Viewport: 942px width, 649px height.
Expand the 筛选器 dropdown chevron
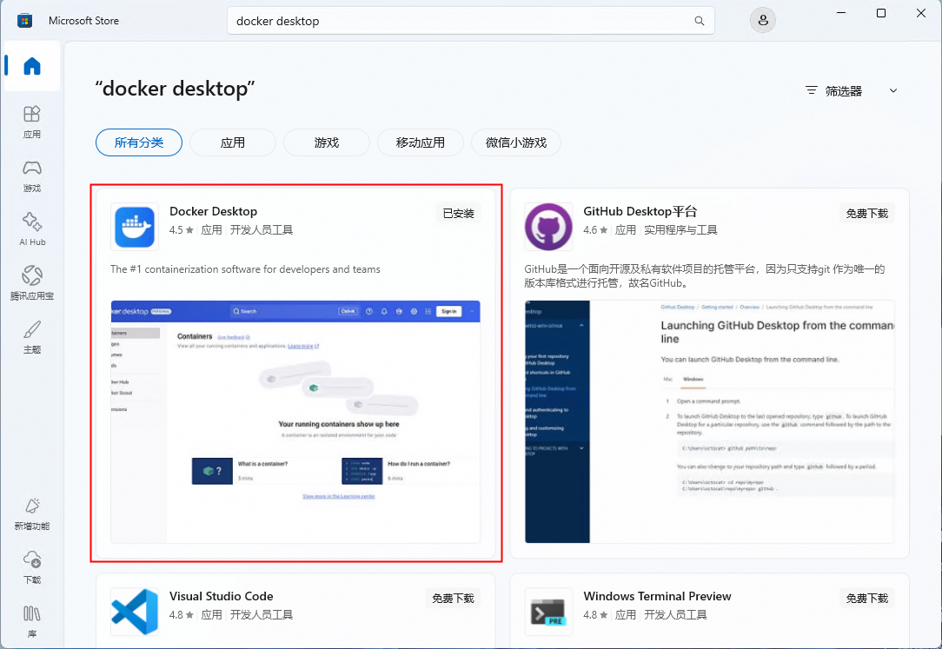[892, 90]
